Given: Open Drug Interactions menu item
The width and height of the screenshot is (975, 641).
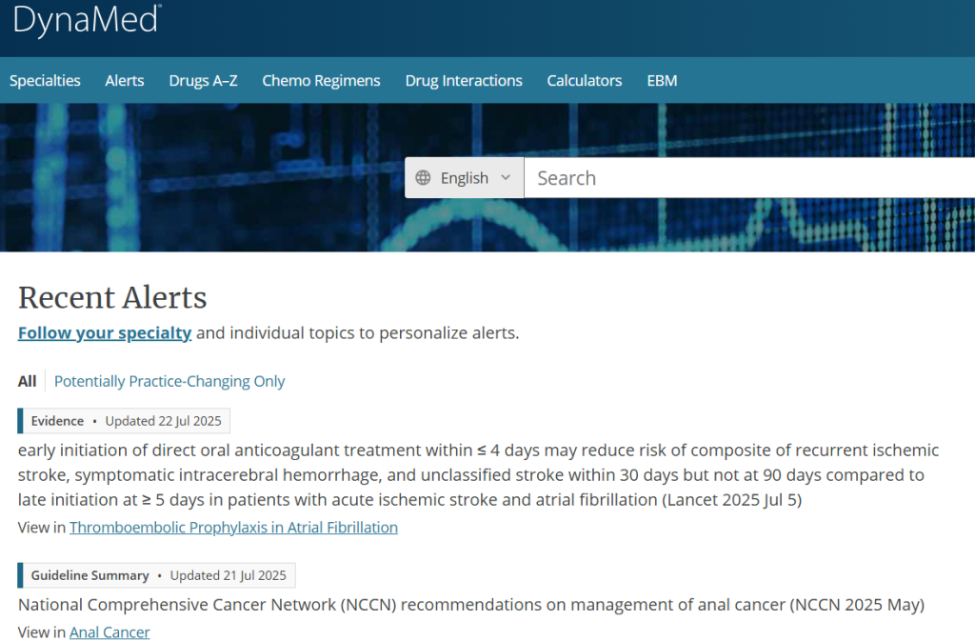Looking at the screenshot, I should click(x=464, y=80).
